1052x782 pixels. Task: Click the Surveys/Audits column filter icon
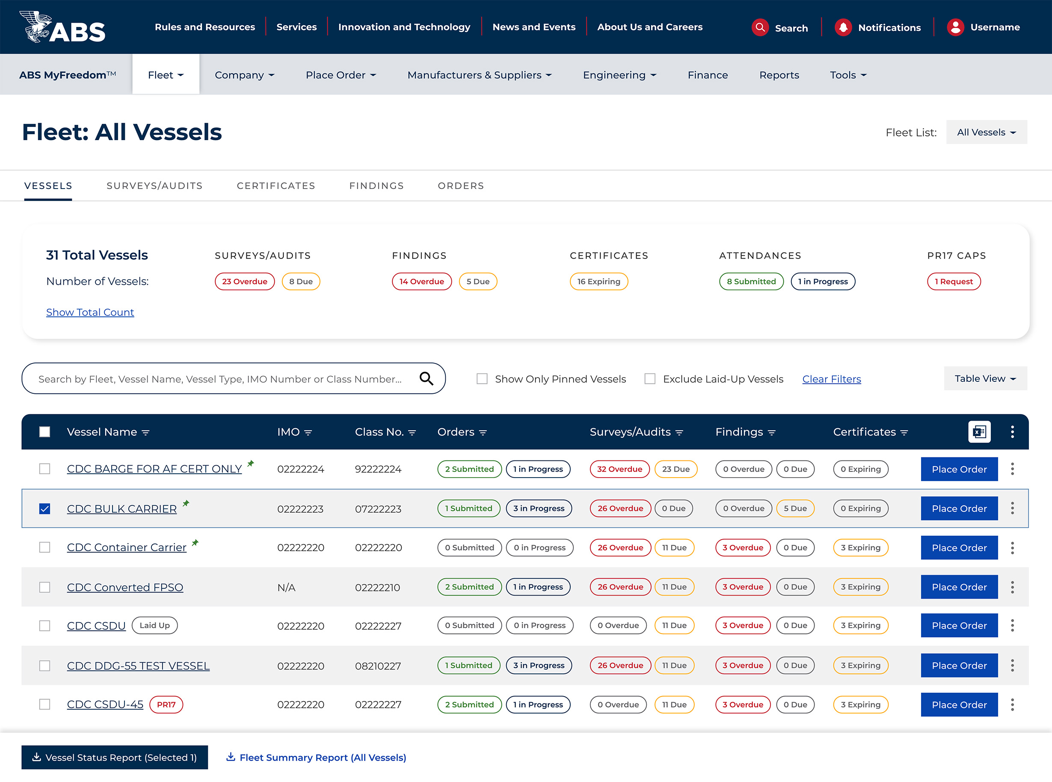click(x=679, y=433)
